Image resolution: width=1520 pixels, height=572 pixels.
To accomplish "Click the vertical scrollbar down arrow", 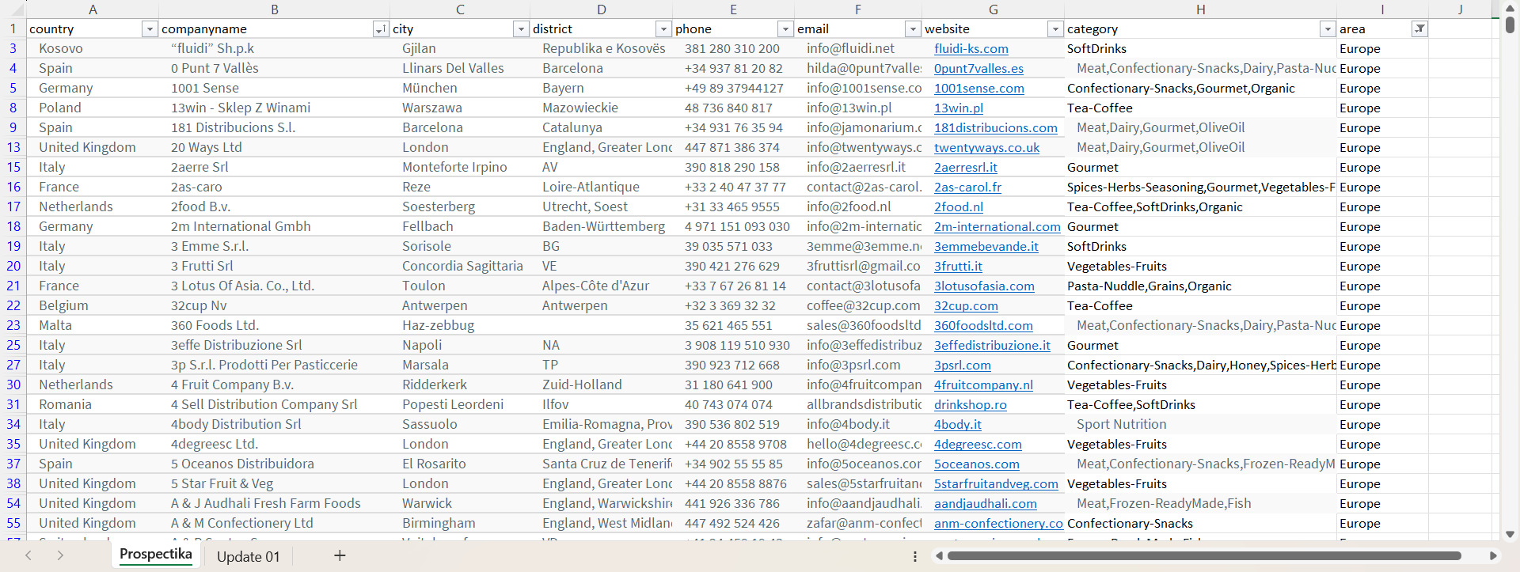I will click(x=1510, y=534).
